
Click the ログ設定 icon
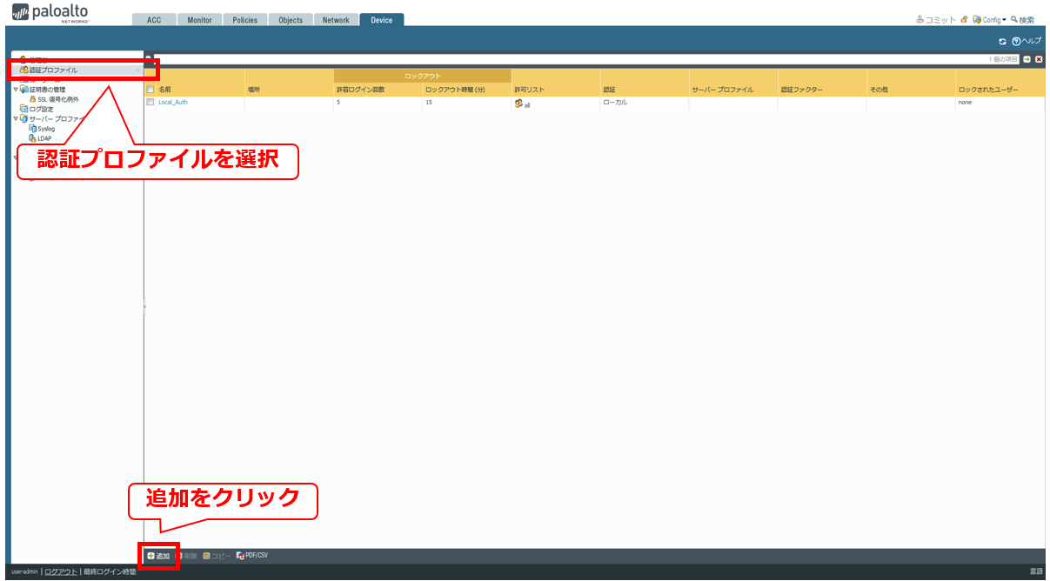point(24,109)
